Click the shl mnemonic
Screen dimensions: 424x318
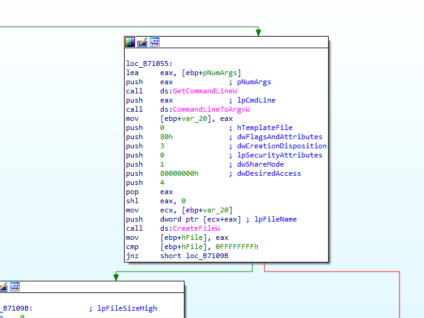[x=132, y=201]
